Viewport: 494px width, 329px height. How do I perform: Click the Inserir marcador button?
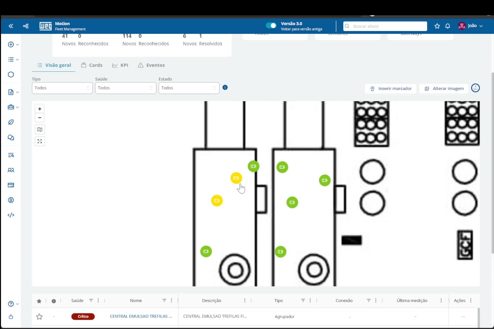[x=391, y=89]
